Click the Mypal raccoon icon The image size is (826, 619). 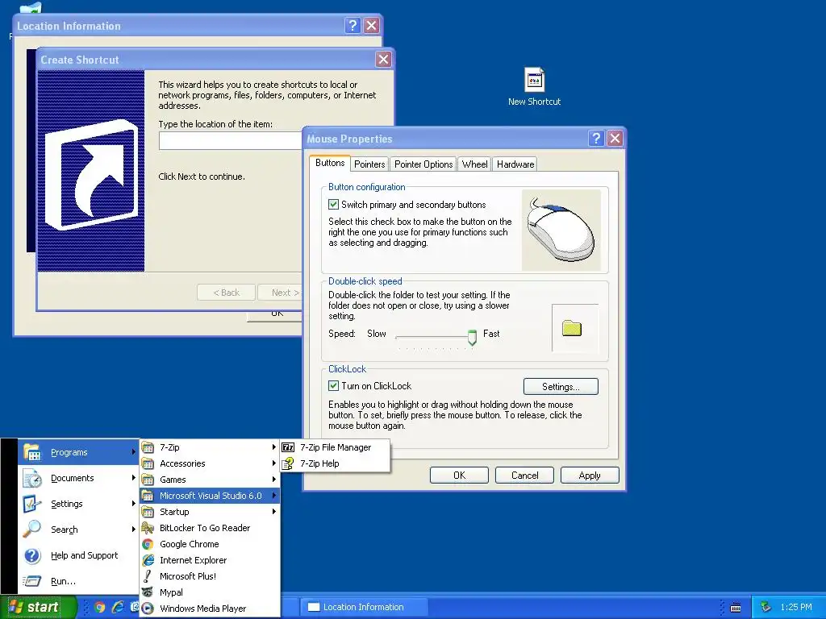[148, 592]
